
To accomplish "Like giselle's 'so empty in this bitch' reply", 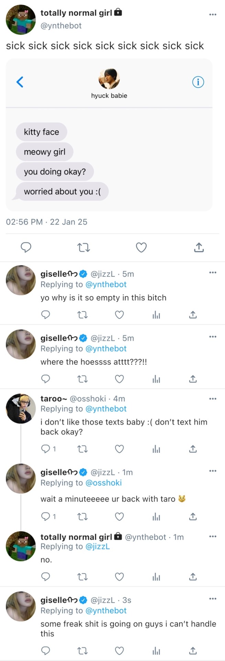I will 119,315.
